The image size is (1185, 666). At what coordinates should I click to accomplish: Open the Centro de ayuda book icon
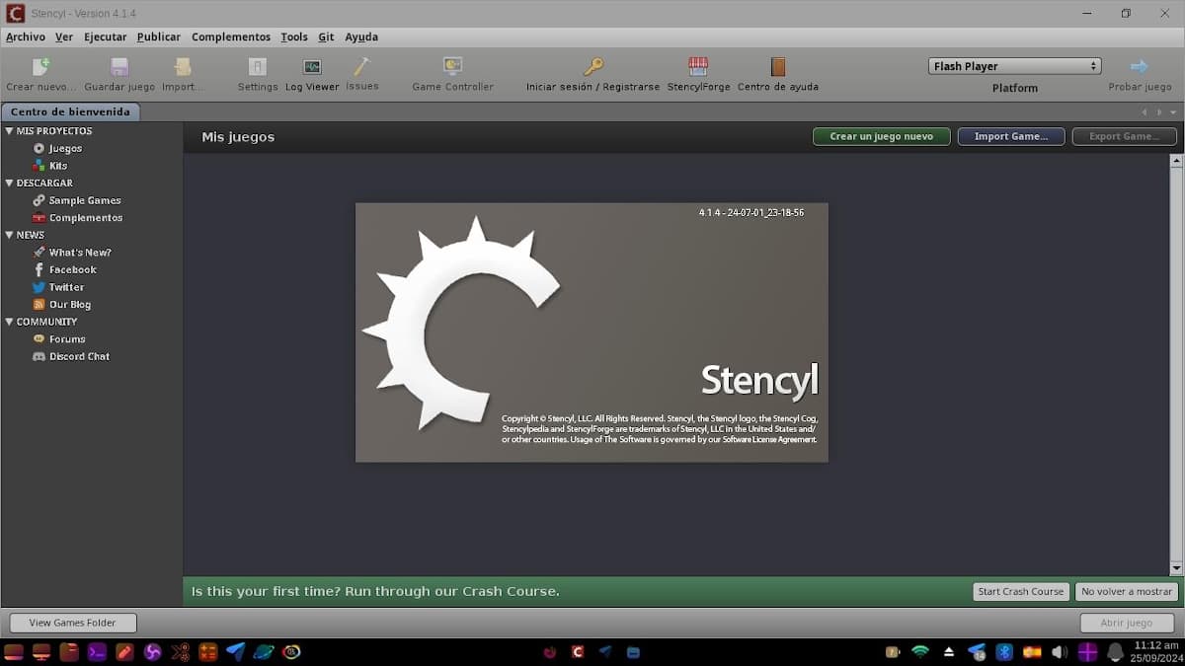(778, 67)
